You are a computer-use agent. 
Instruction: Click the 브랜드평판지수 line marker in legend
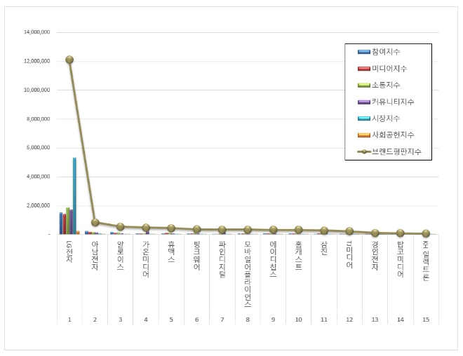(x=364, y=151)
